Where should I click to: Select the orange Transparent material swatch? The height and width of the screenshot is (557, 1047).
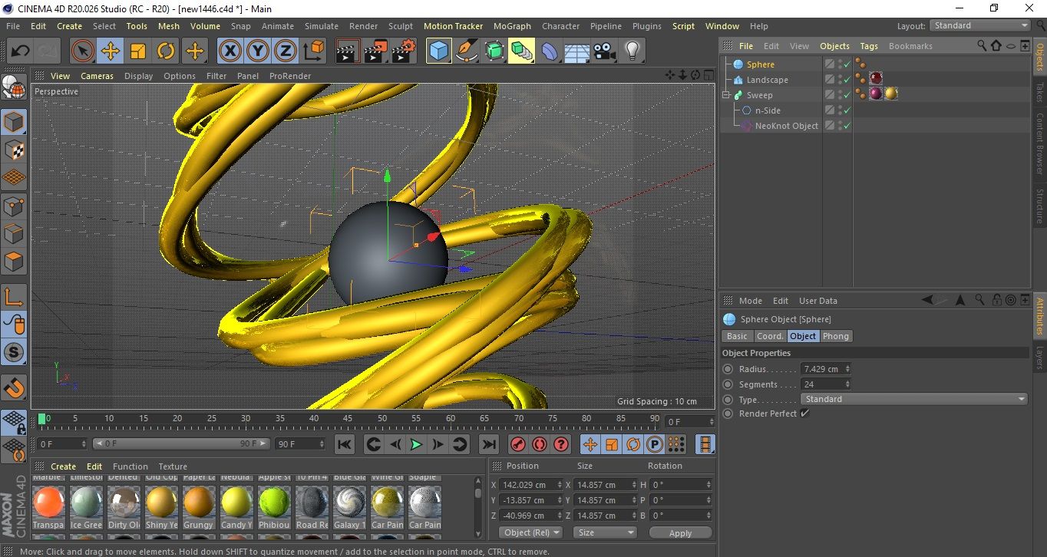tap(48, 503)
